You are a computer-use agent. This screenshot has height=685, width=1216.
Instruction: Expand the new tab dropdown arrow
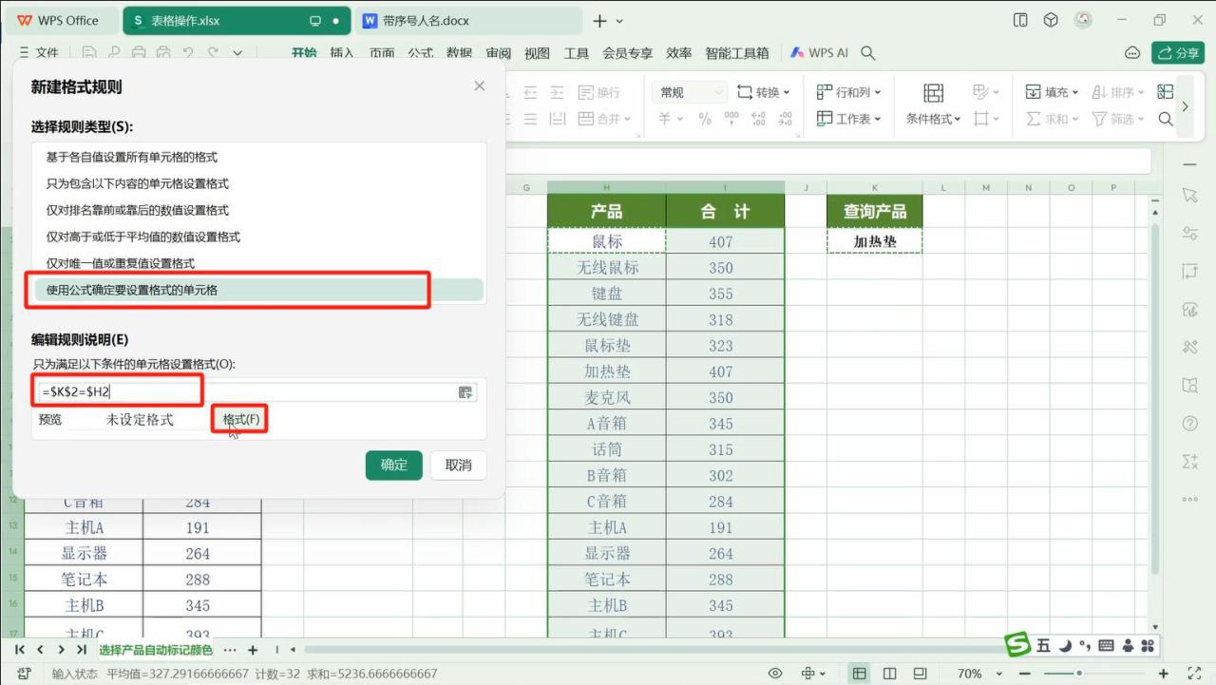click(620, 21)
